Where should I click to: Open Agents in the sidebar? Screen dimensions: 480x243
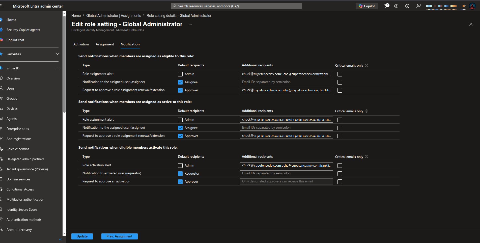(x=11, y=119)
